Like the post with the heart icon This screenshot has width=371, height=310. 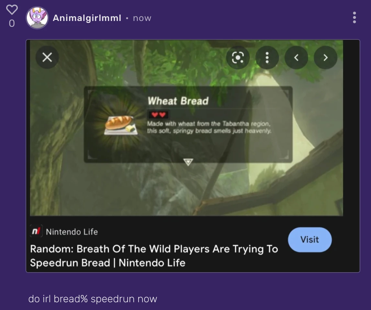(12, 9)
